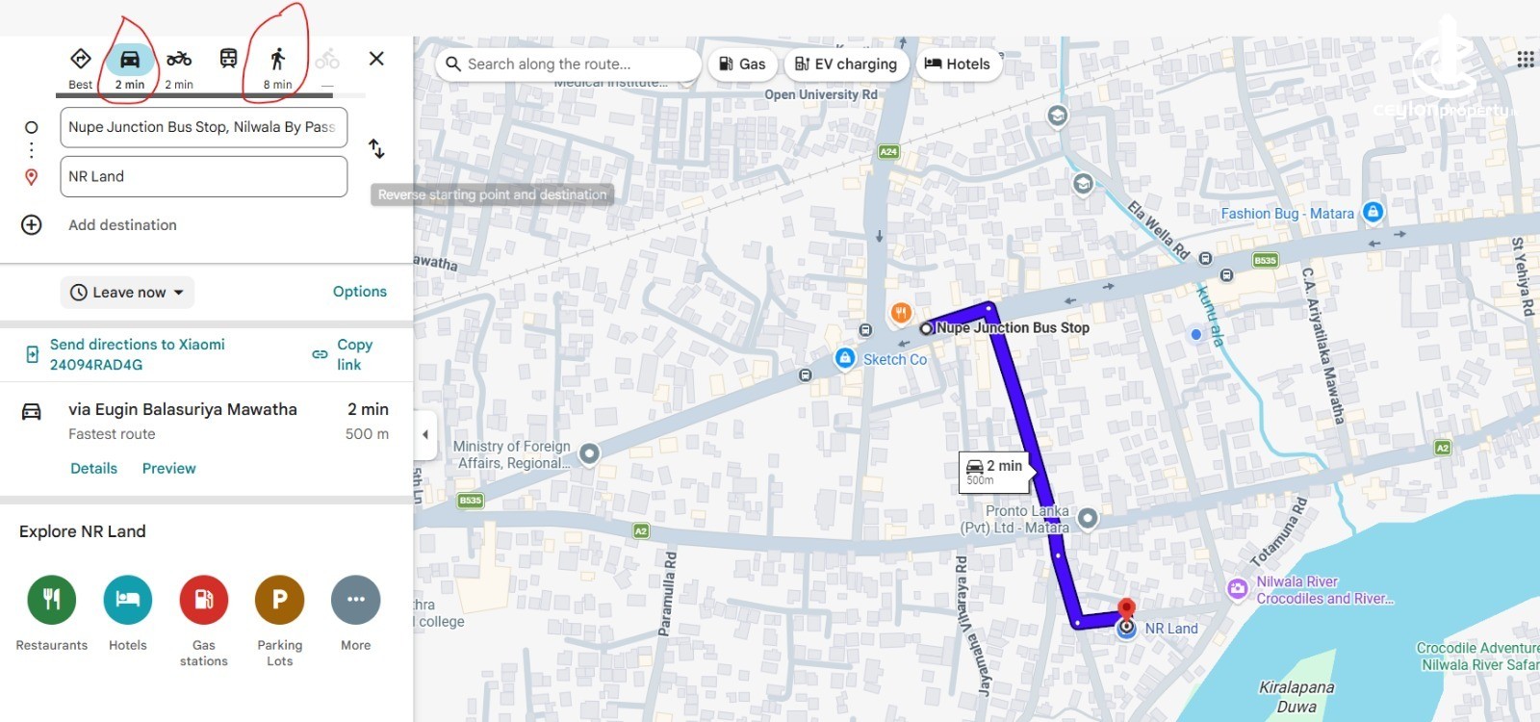The height and width of the screenshot is (722, 1540).
Task: Open route Details link
Action: tap(94, 469)
